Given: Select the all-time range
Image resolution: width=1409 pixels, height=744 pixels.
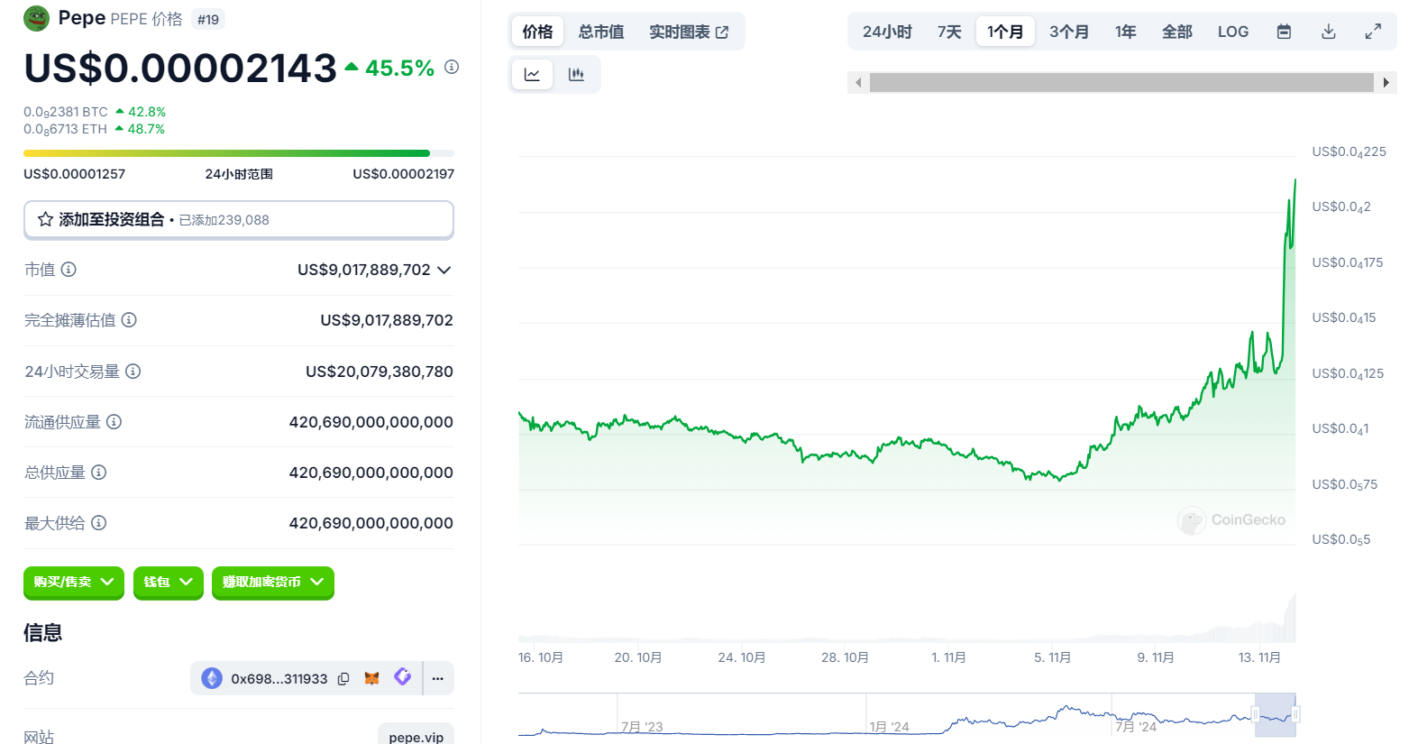Looking at the screenshot, I should tap(1177, 32).
